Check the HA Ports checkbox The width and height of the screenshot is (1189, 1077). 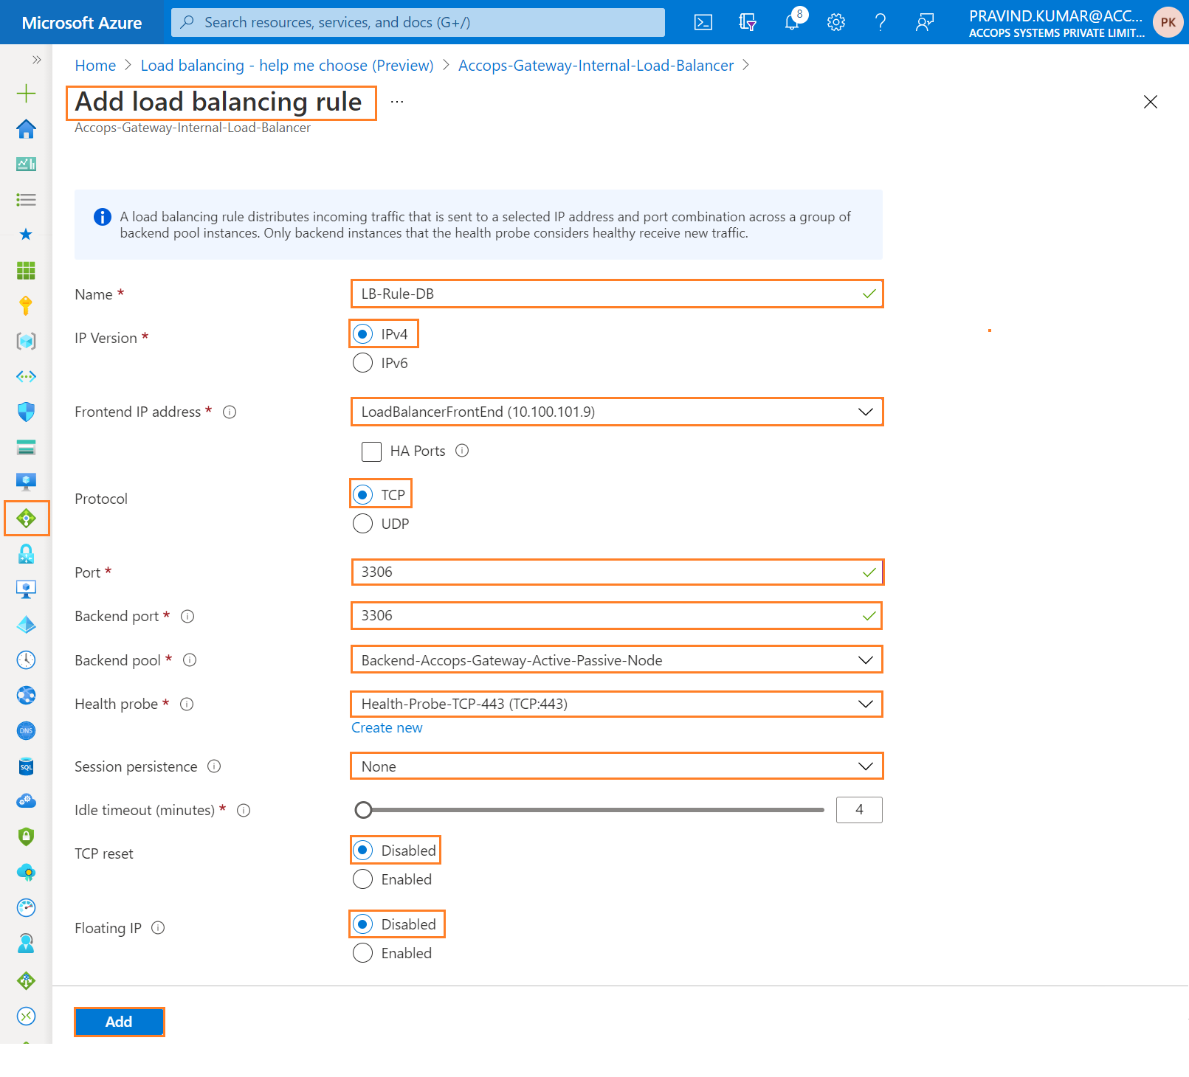[371, 451]
